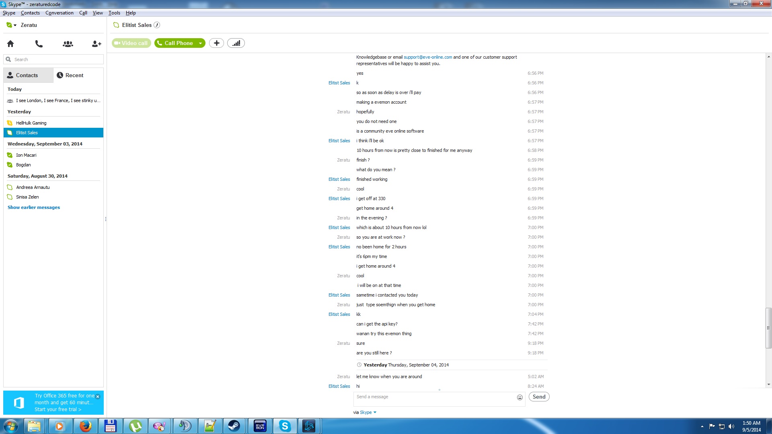This screenshot has height=434, width=772.
Task: Open Steam from the taskbar
Action: coord(234,426)
